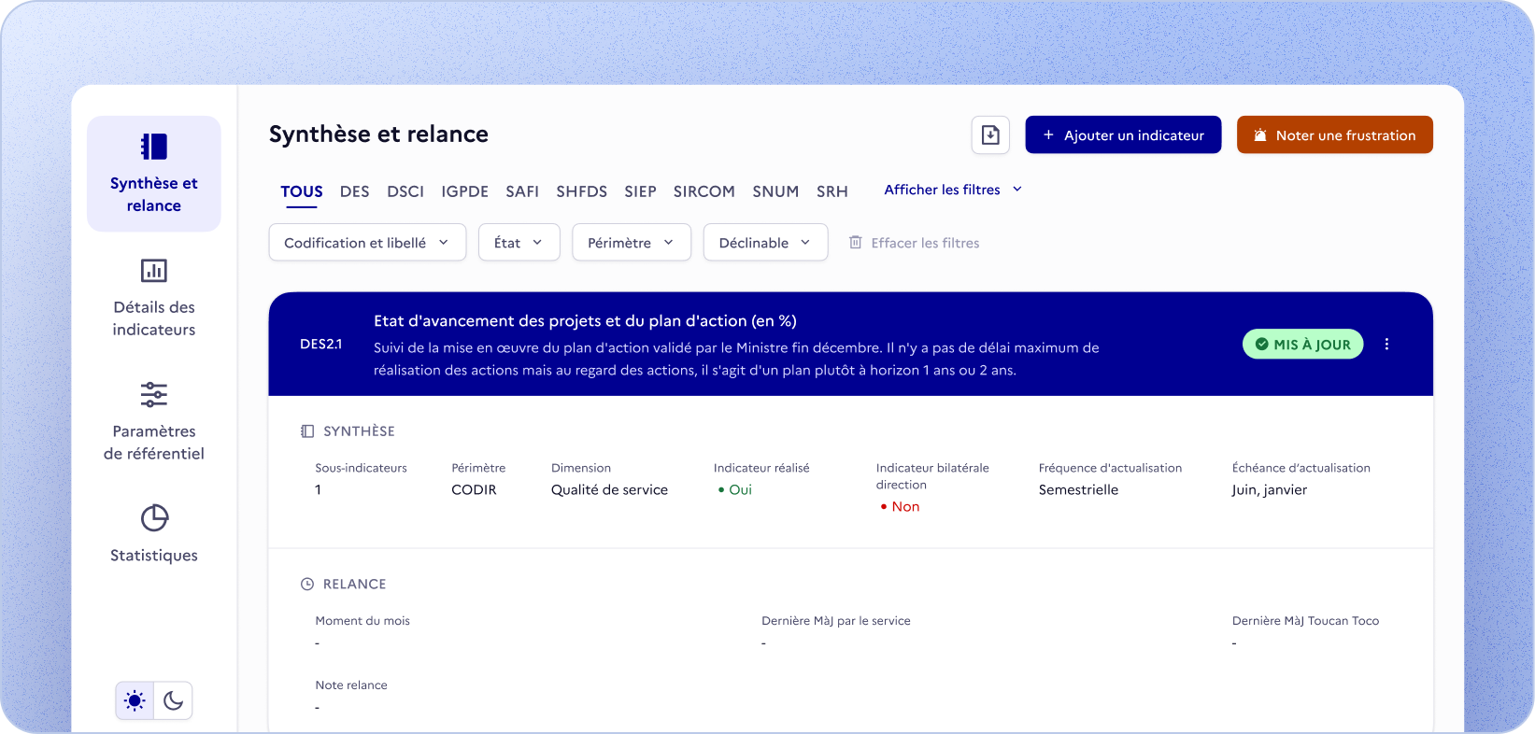This screenshot has height=734, width=1535.
Task: Switch to dark mode with moon toggle
Action: [x=173, y=701]
